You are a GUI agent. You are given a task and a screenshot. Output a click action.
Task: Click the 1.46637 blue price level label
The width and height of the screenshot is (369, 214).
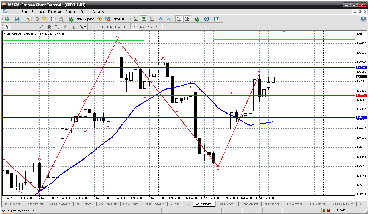(x=361, y=117)
